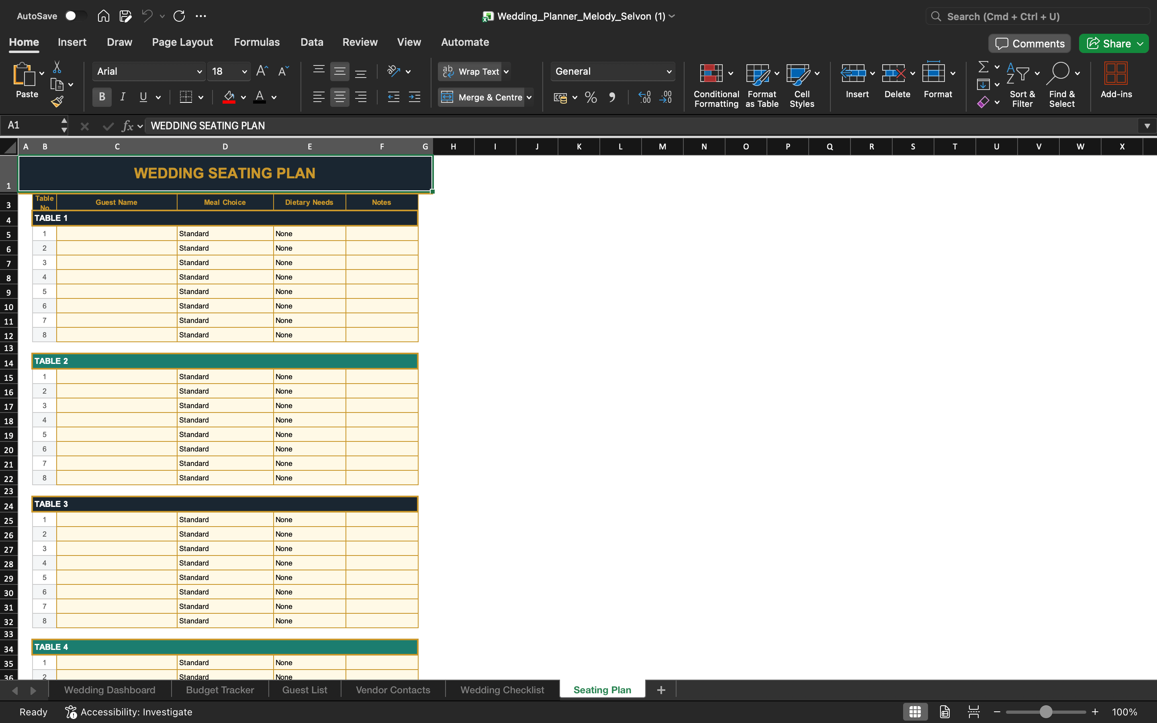
Task: Increase font size with larger A
Action: click(x=262, y=71)
